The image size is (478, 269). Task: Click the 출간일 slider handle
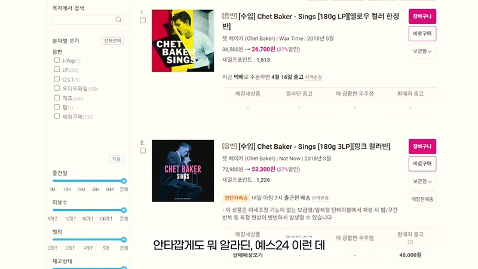[124, 181]
